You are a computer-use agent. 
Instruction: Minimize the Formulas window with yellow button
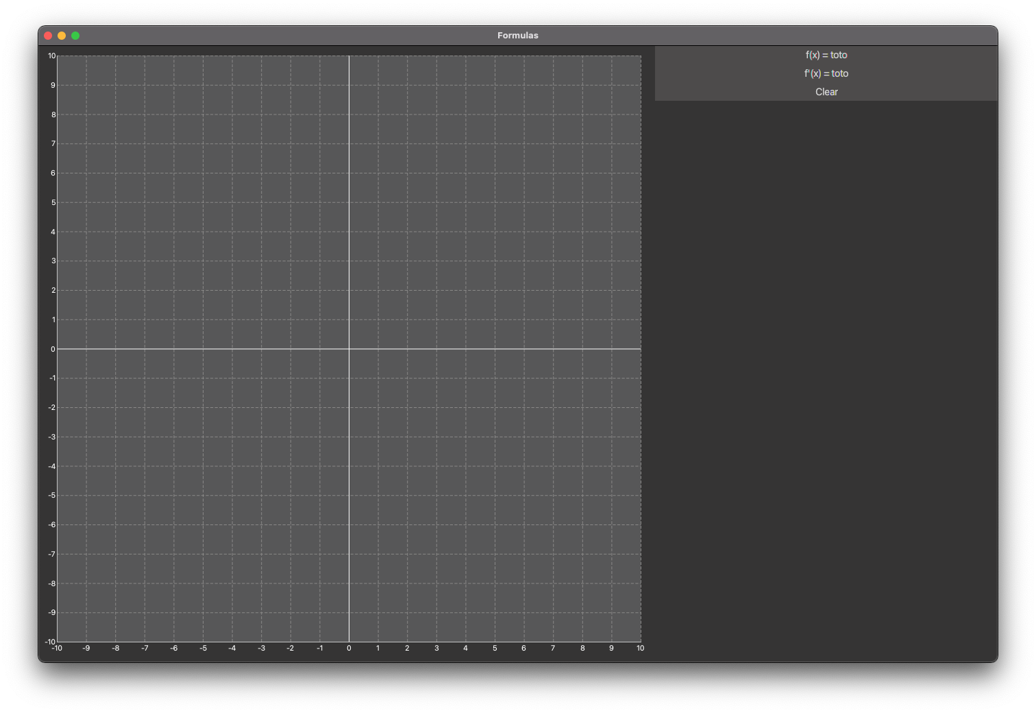tap(62, 36)
